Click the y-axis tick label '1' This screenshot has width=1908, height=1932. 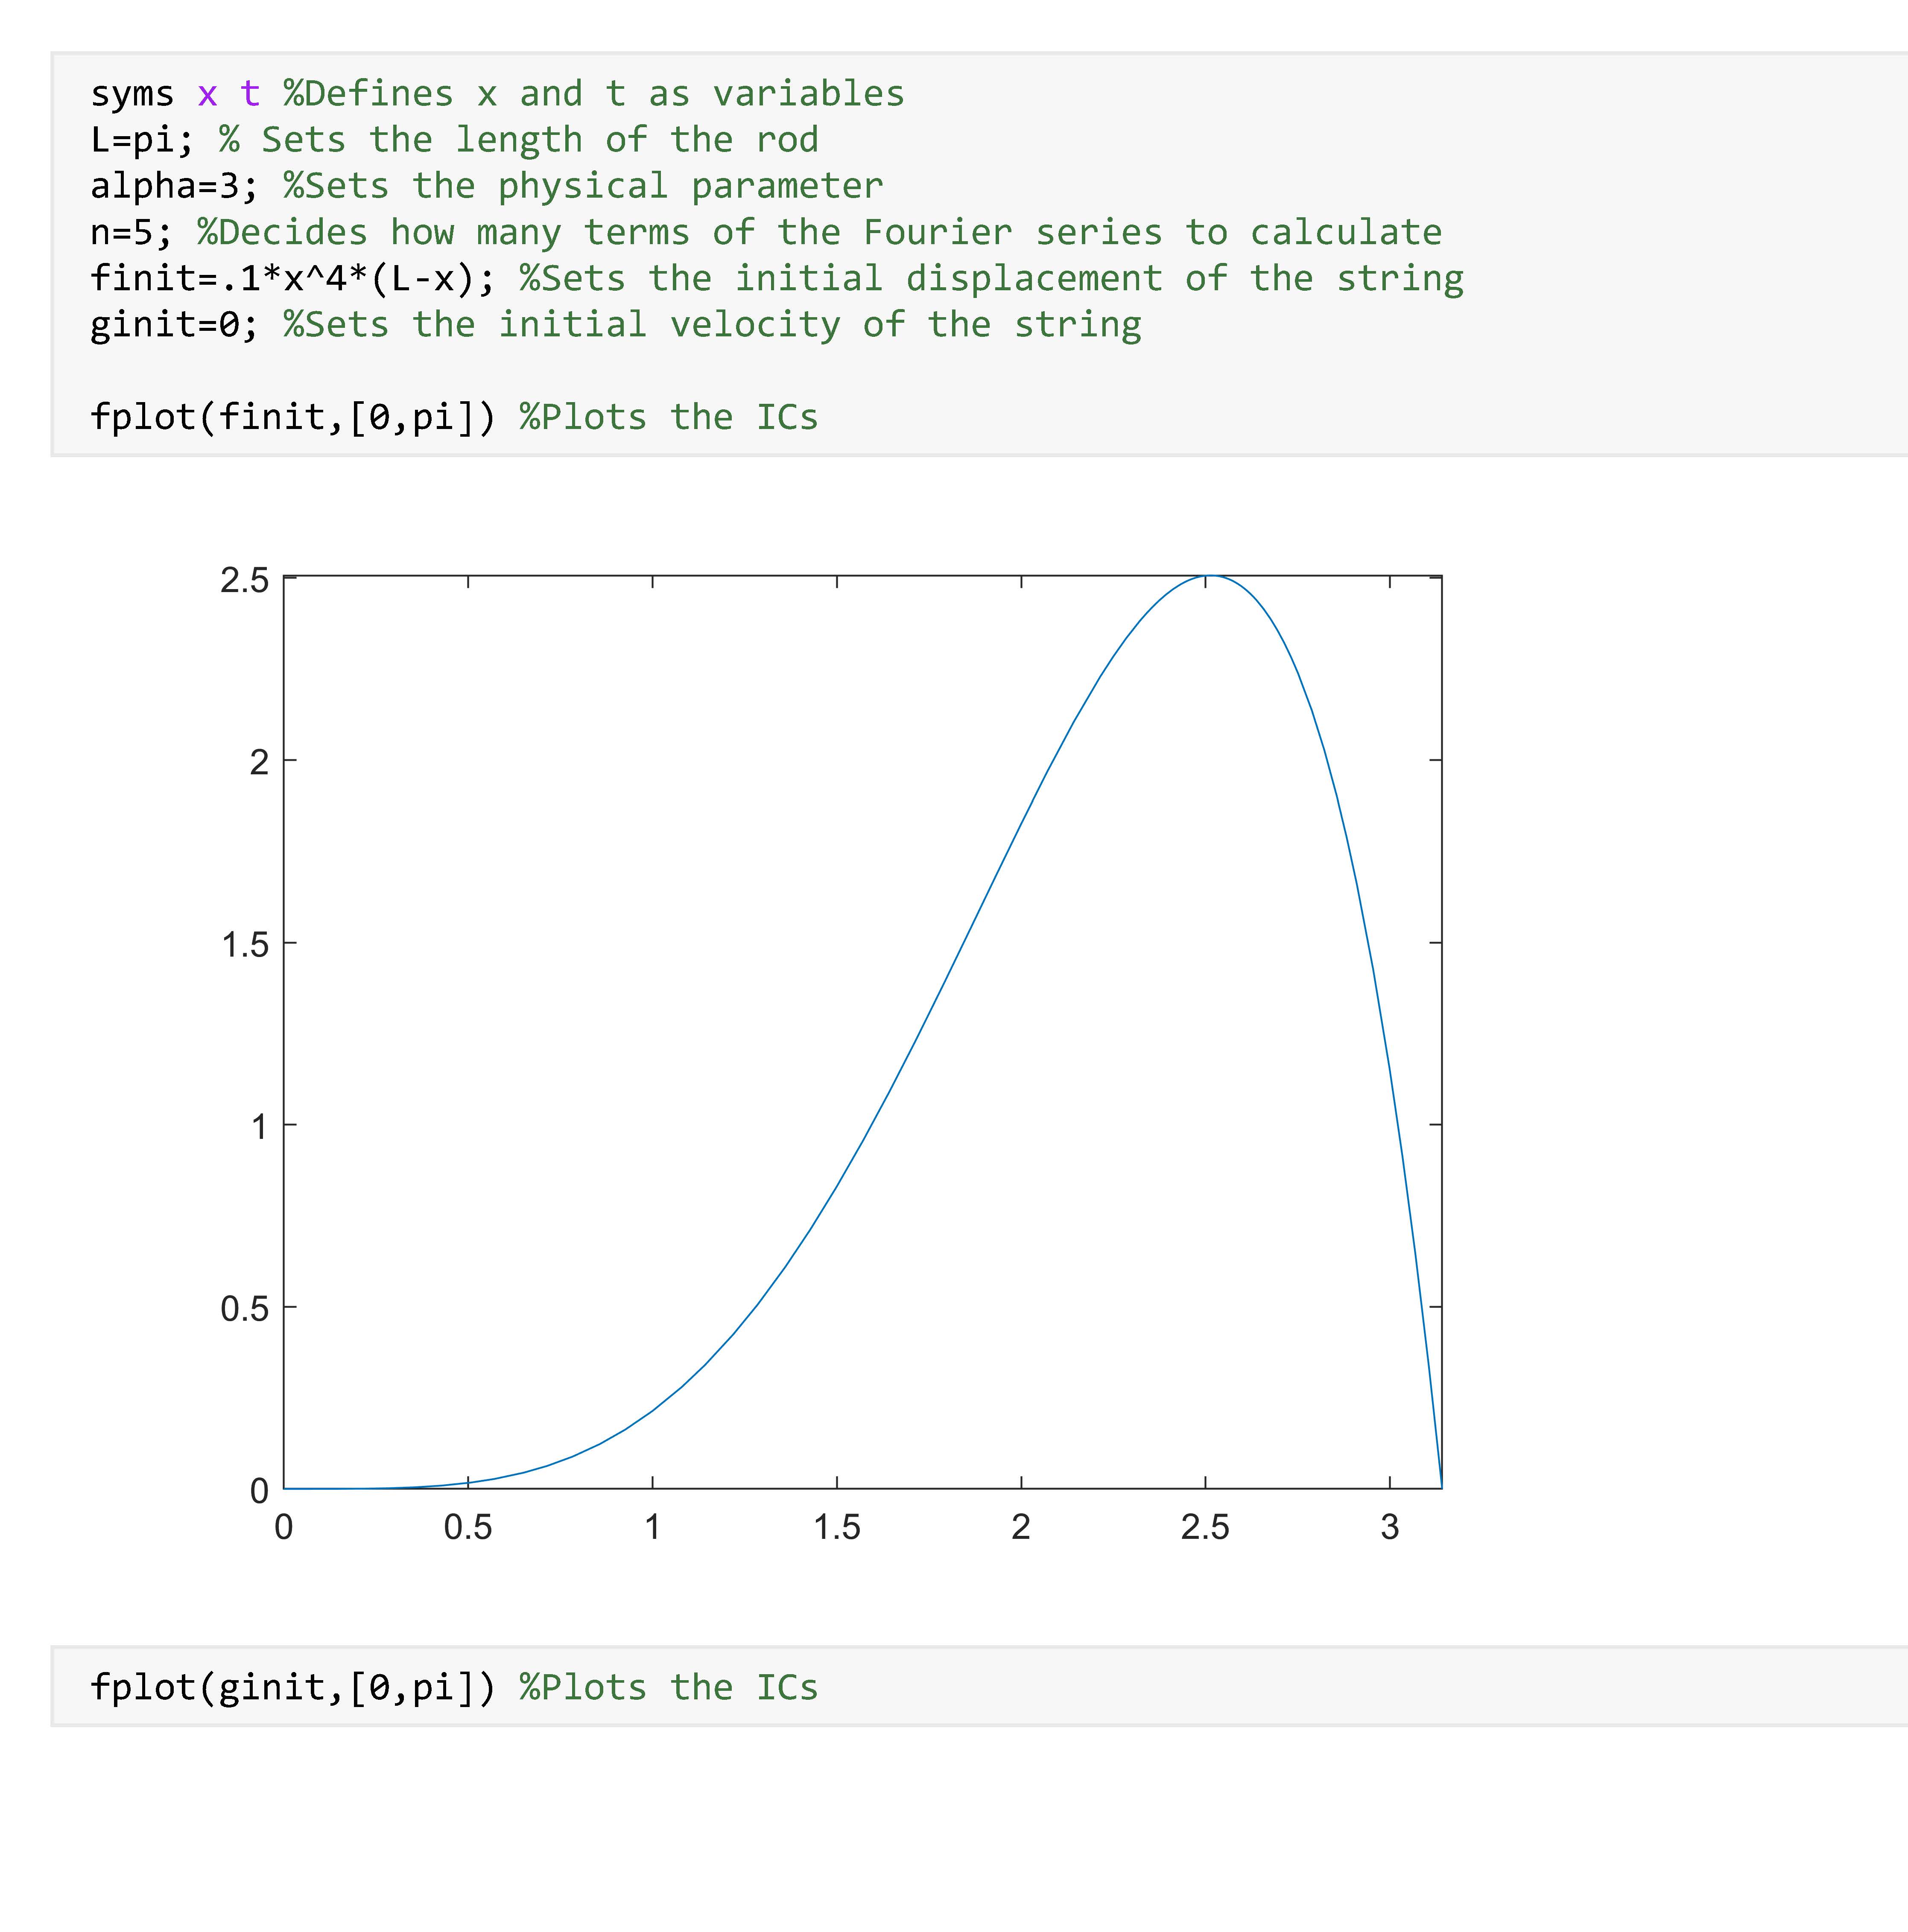point(259,1126)
